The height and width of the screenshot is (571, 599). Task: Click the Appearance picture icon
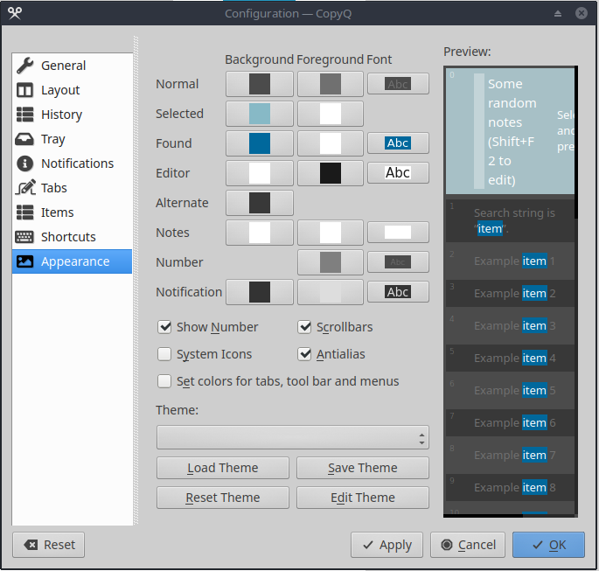pyautogui.click(x=24, y=261)
